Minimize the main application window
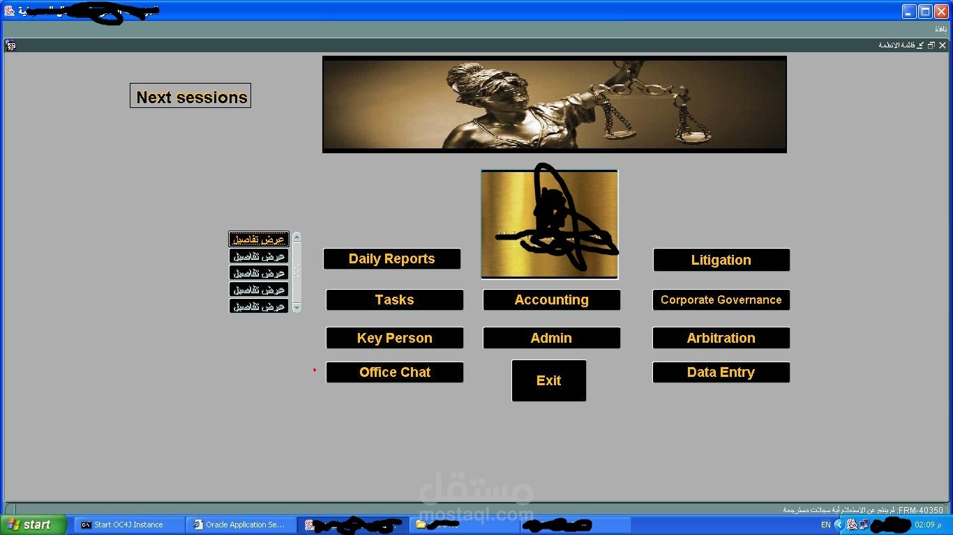 (x=909, y=11)
